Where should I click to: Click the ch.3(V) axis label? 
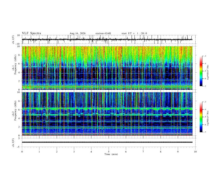[13, 142]
